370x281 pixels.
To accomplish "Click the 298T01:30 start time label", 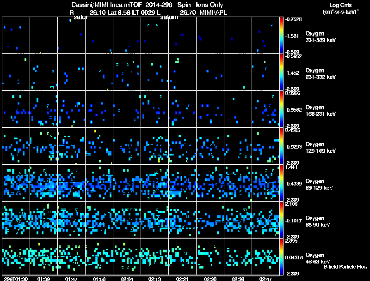I will (16, 279).
